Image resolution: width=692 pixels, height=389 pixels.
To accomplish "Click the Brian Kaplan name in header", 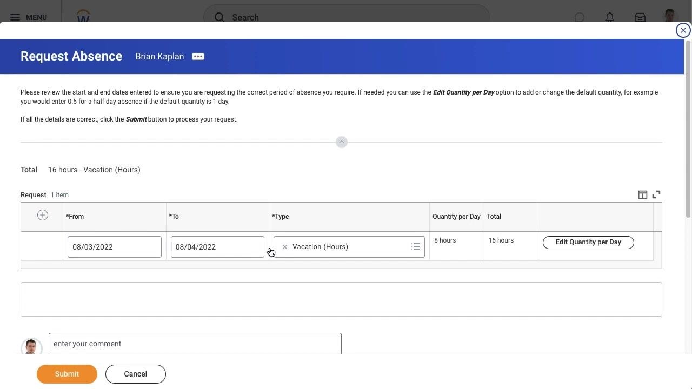I will pos(159,57).
